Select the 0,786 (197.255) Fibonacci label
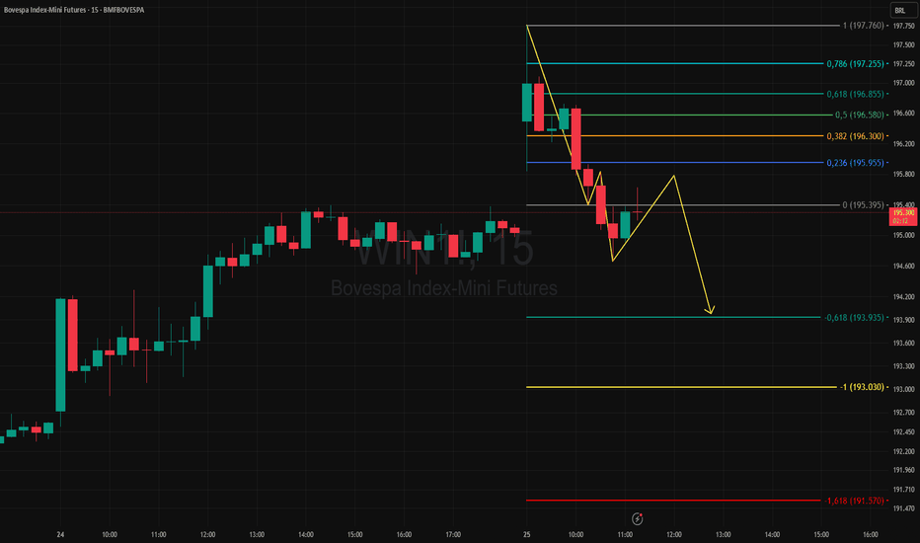 (855, 64)
